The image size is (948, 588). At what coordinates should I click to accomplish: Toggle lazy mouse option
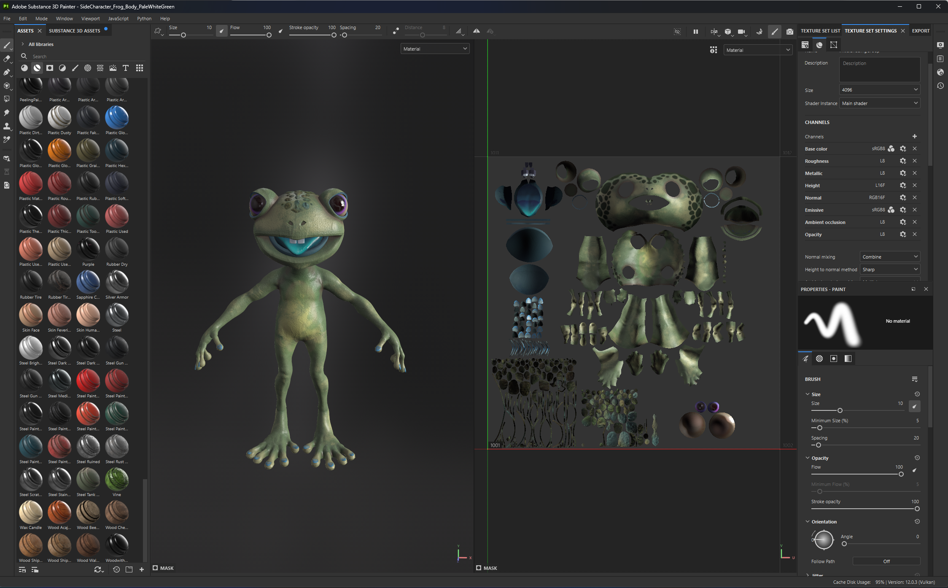click(x=396, y=31)
